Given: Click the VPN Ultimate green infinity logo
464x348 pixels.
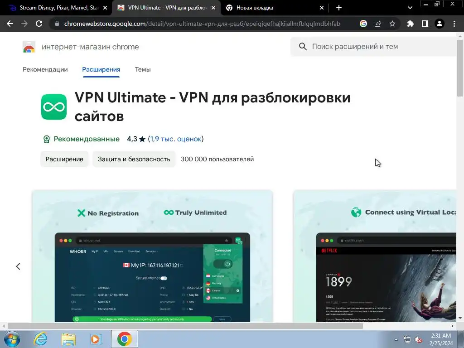Looking at the screenshot, I should pos(54,107).
